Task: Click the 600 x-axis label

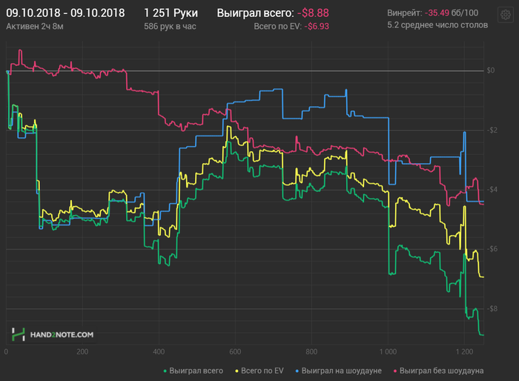Action: [x=235, y=352]
